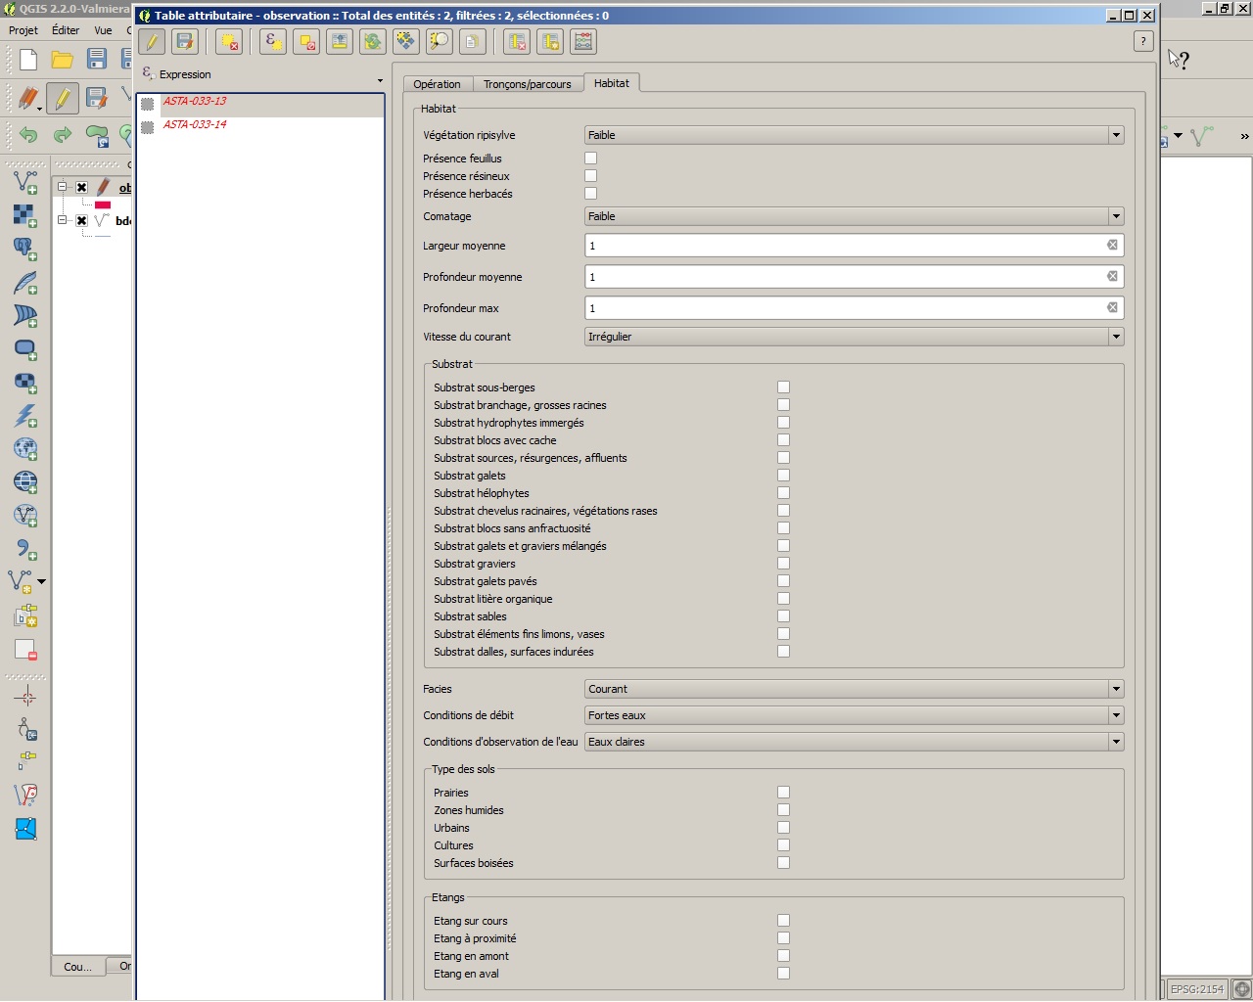Open the Conditions de débit dropdown
The height and width of the screenshot is (1002, 1253).
pyautogui.click(x=854, y=715)
